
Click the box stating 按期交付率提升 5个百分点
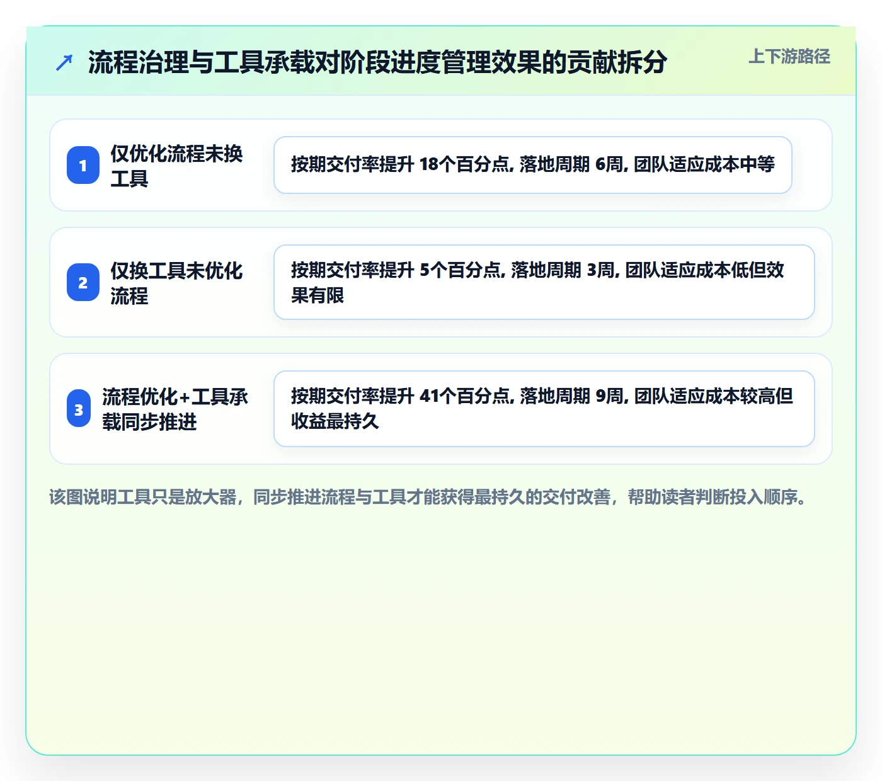(x=544, y=282)
